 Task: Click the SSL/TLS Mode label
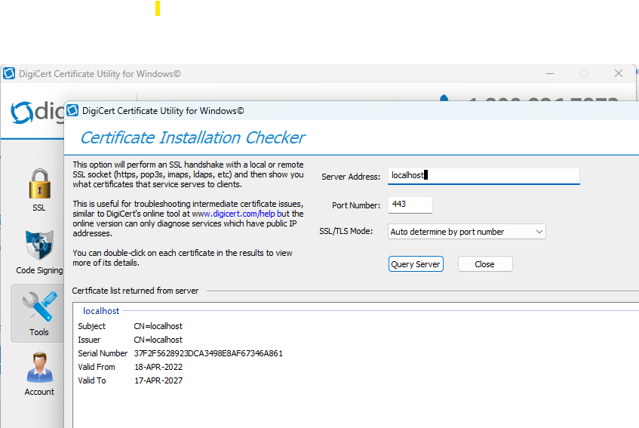click(x=346, y=231)
